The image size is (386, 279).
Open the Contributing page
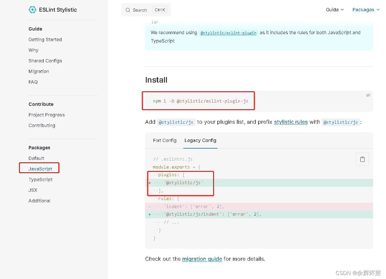tap(42, 125)
